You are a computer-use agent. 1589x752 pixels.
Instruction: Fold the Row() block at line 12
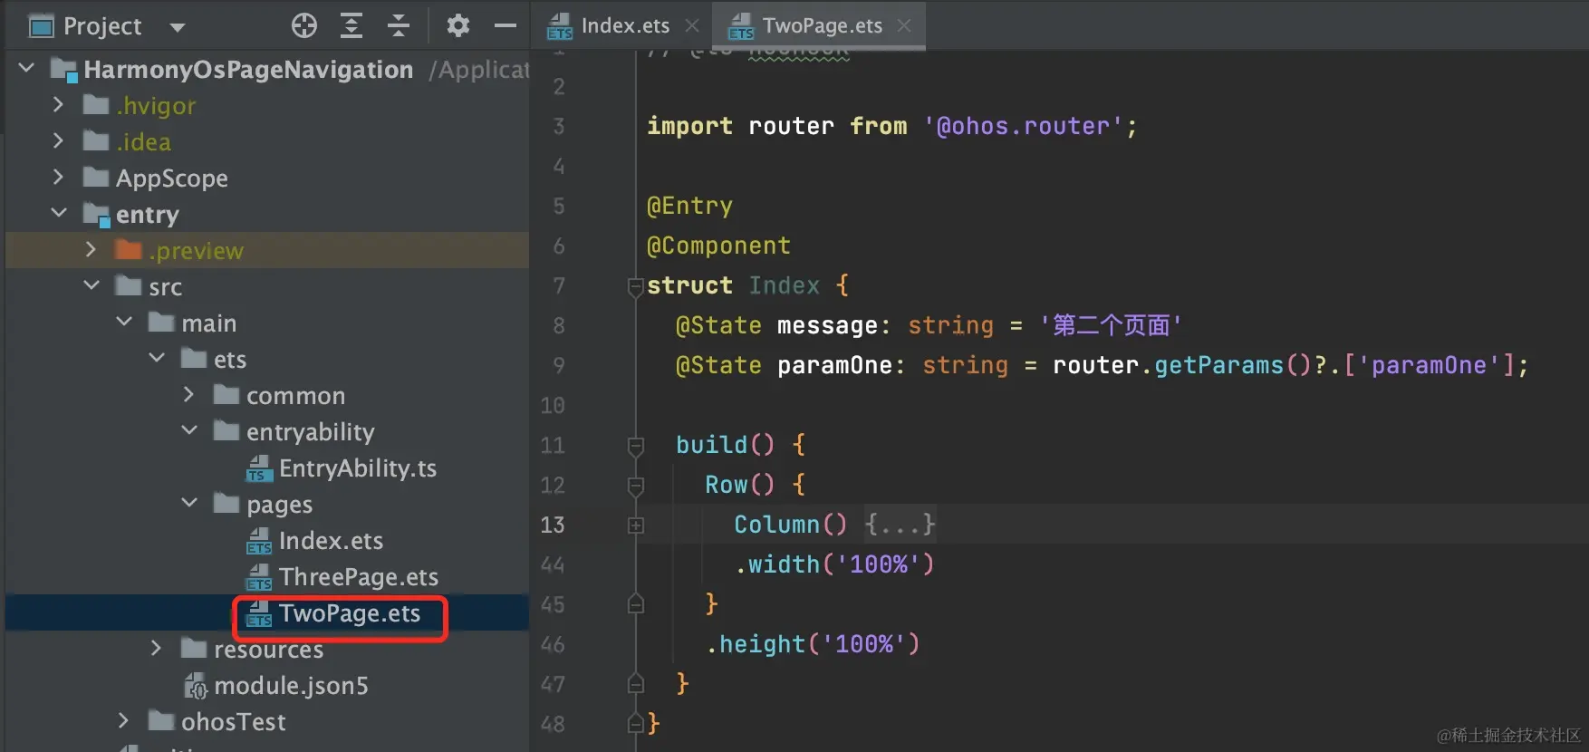click(x=636, y=486)
